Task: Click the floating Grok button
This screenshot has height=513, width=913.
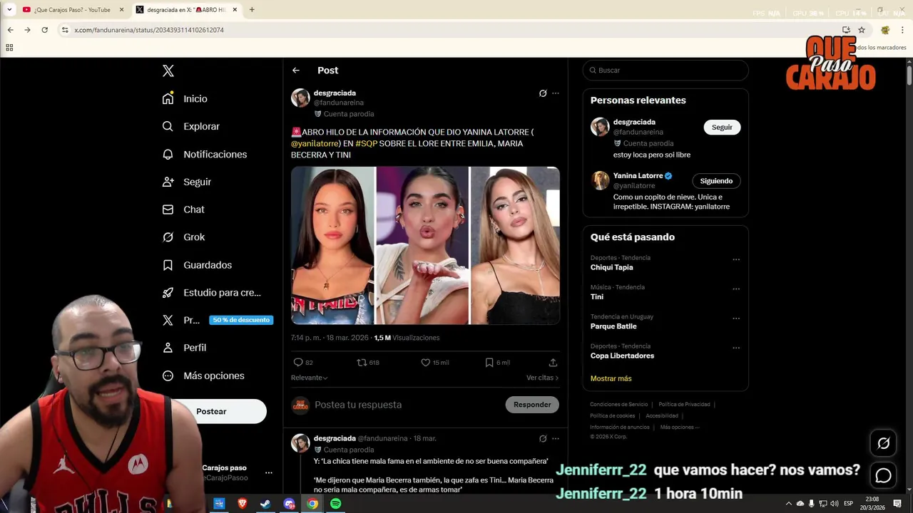Action: [883, 443]
